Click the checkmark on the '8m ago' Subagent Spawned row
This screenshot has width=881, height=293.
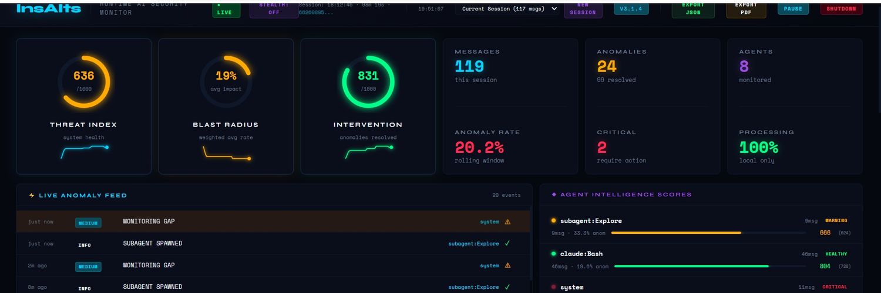tap(507, 287)
